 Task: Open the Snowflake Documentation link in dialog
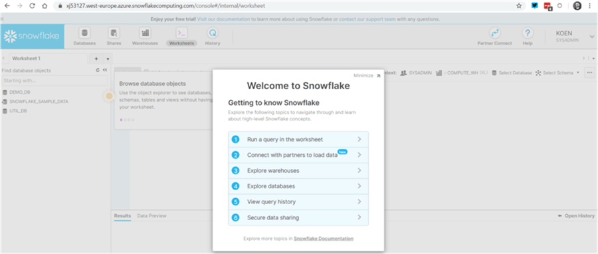(x=324, y=238)
